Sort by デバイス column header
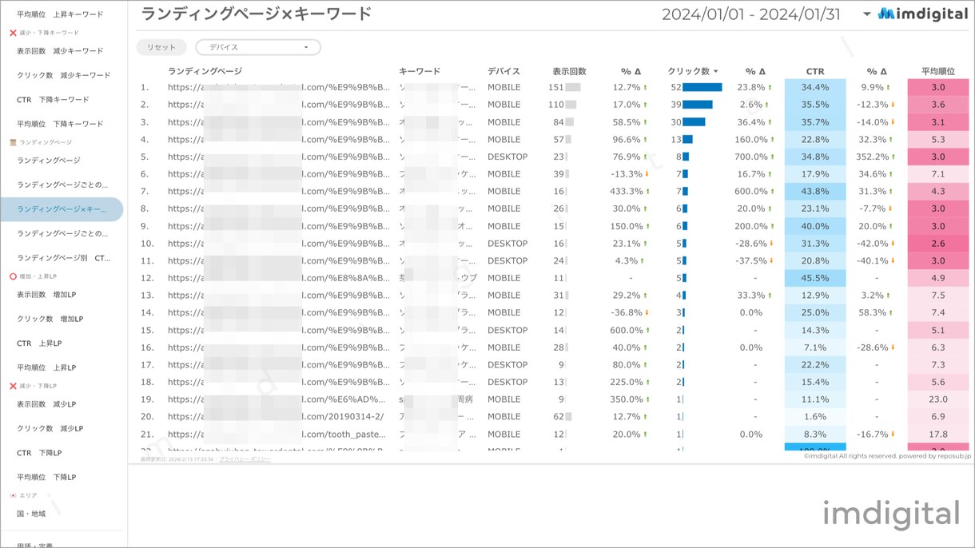Viewport: 975px width, 548px height. (503, 71)
